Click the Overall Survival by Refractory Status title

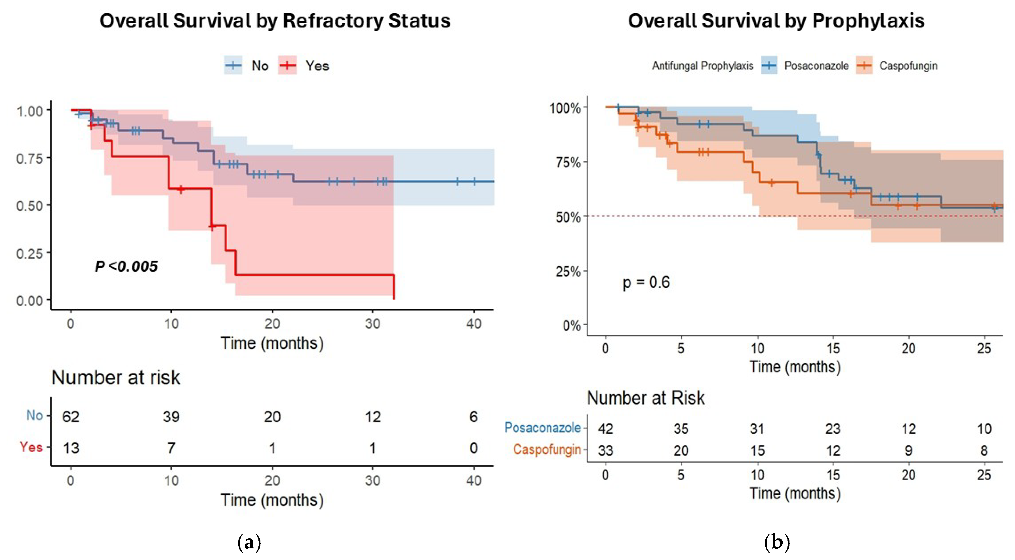275,20
